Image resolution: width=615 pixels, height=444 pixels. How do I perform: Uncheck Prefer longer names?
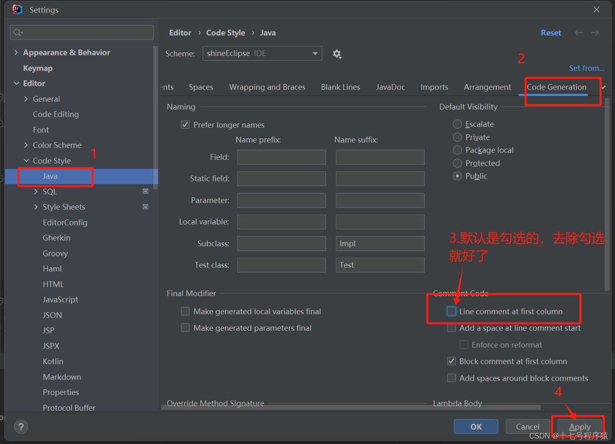coord(185,125)
